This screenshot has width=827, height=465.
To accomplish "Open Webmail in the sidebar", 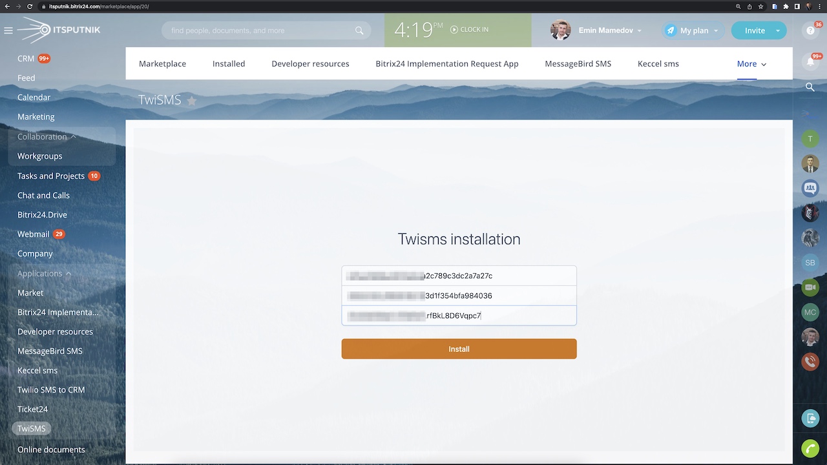I will (34, 234).
